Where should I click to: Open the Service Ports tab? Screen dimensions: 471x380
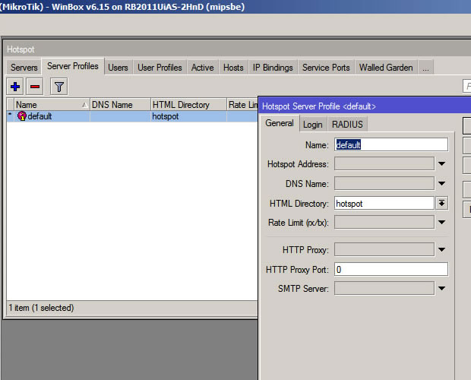[x=326, y=68]
